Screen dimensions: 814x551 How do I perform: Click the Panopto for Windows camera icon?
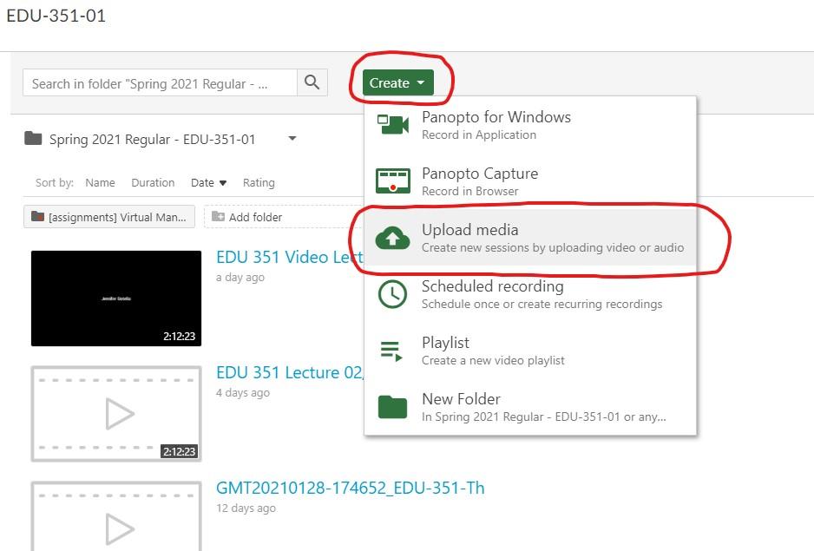(x=392, y=125)
